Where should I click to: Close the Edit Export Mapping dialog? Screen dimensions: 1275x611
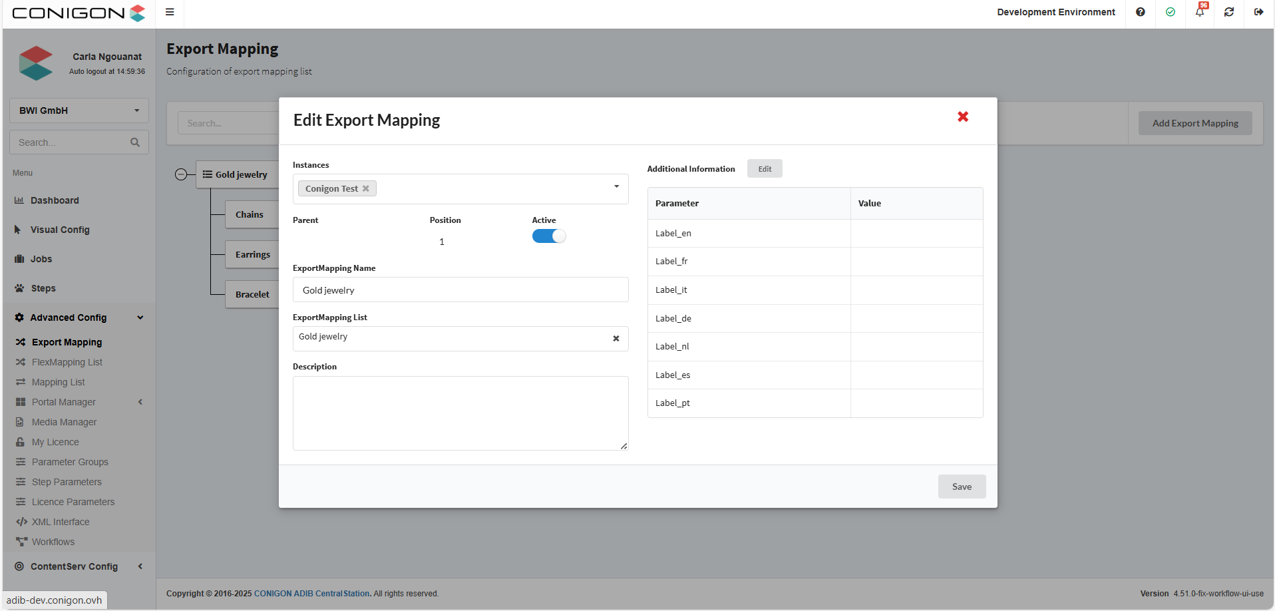click(x=963, y=117)
